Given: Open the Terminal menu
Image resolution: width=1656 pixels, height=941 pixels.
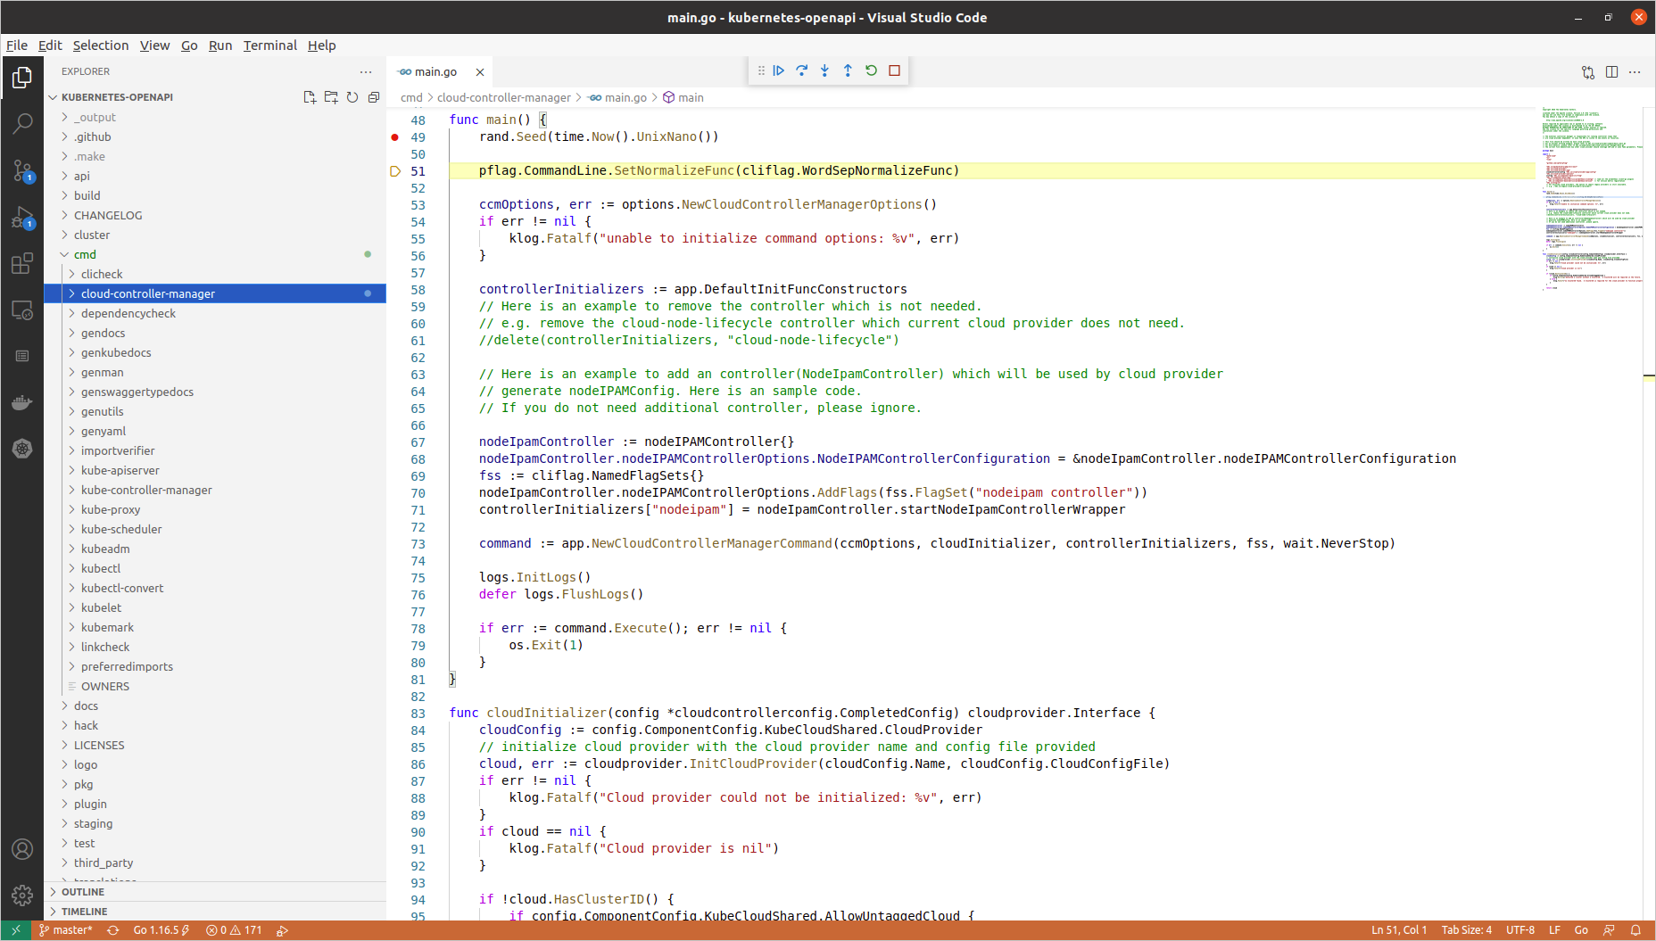Looking at the screenshot, I should 269,45.
